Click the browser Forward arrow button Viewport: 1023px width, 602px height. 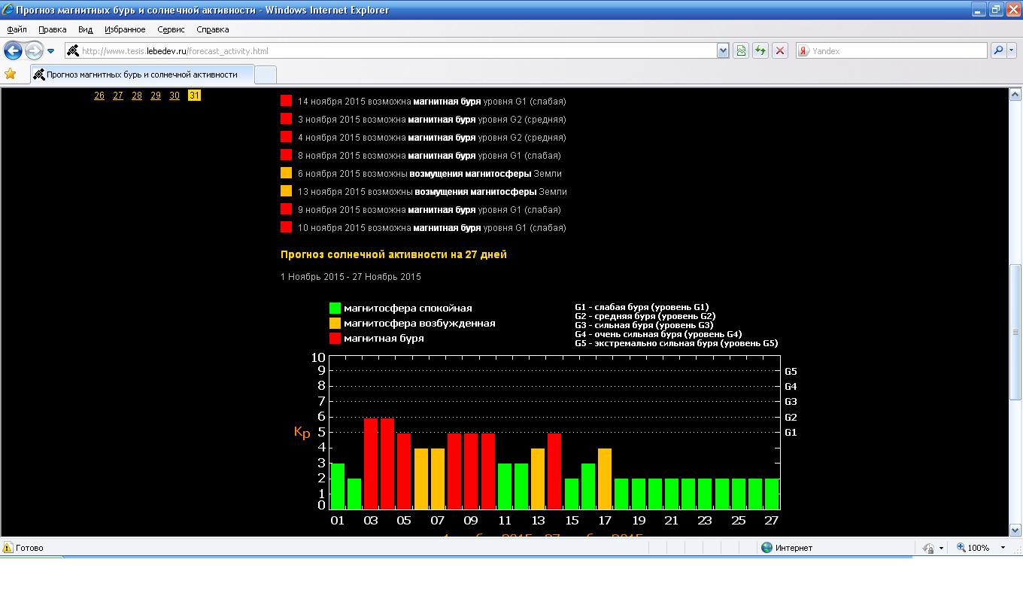(x=34, y=50)
